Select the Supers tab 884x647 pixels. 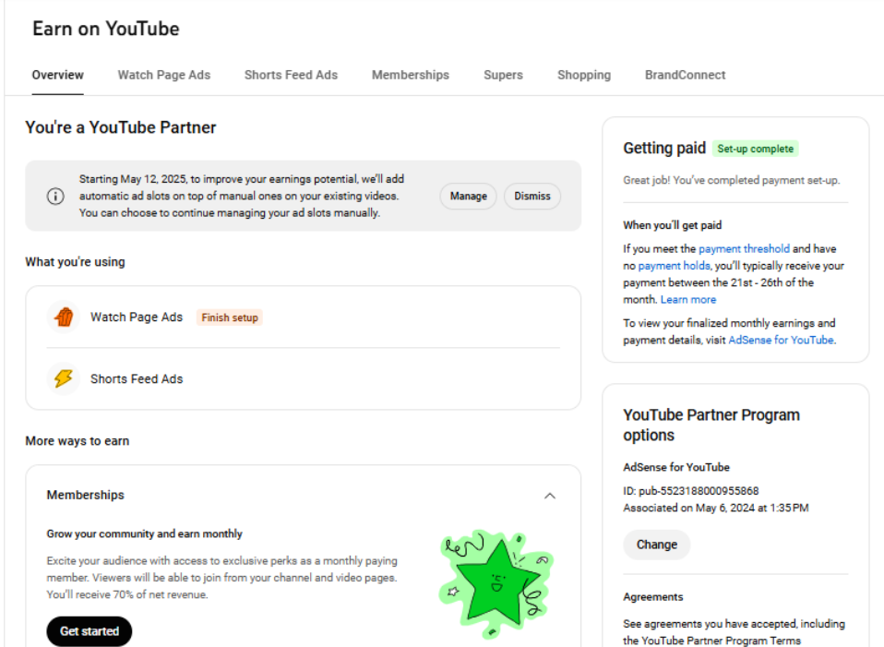click(x=503, y=75)
